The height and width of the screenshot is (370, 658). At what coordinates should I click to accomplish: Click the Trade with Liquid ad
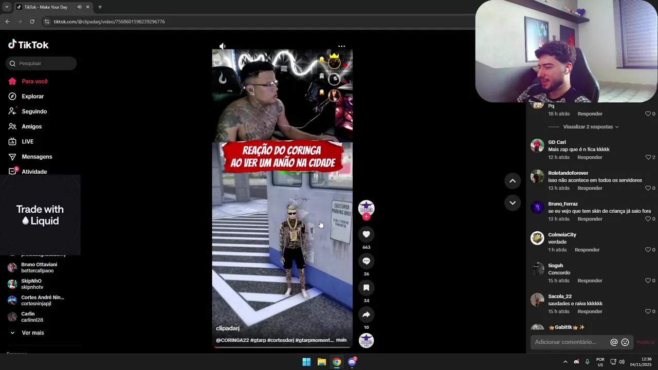point(40,215)
